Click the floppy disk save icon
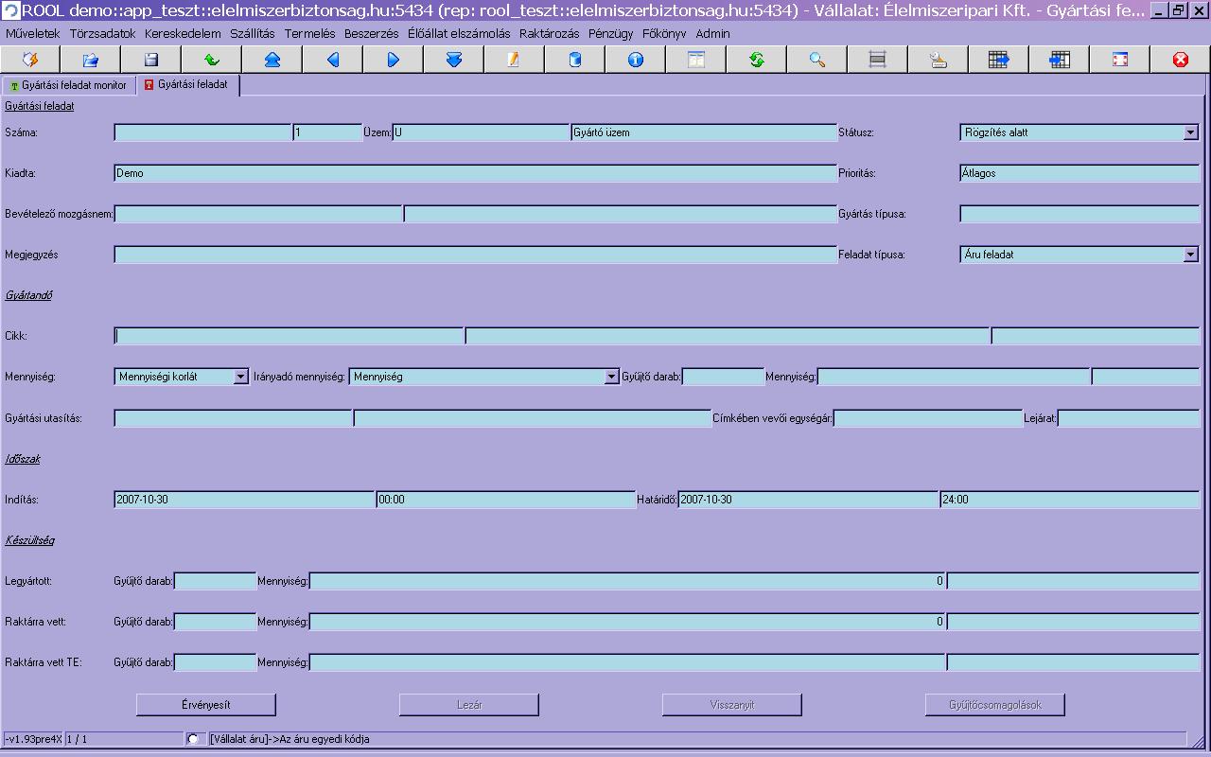Image resolution: width=1211 pixels, height=757 pixels. click(151, 60)
